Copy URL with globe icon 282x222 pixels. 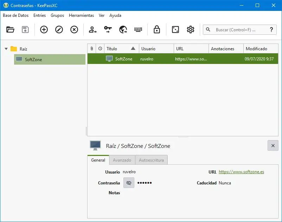point(123,30)
